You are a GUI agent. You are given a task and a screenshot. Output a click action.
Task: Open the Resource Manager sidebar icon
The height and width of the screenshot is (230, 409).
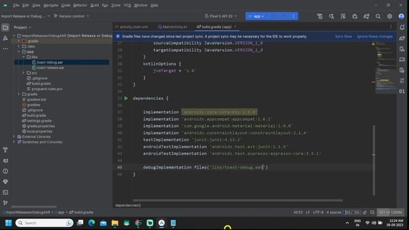click(x=5, y=38)
